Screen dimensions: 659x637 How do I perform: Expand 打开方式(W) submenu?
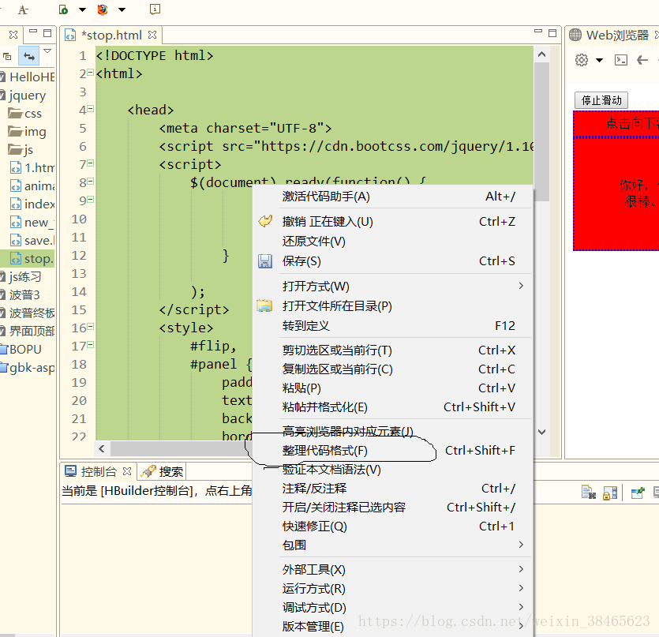(393, 287)
